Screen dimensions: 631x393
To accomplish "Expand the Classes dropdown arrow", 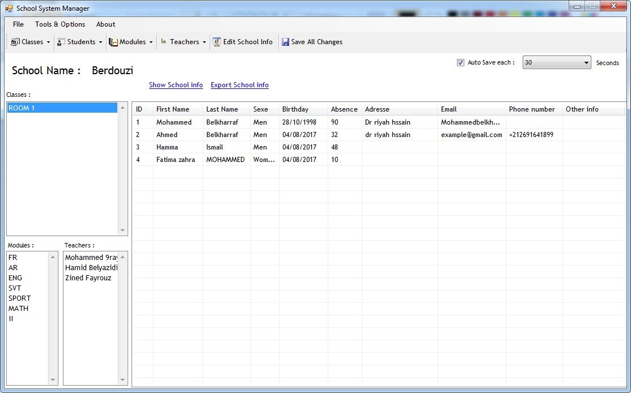I will click(x=48, y=42).
